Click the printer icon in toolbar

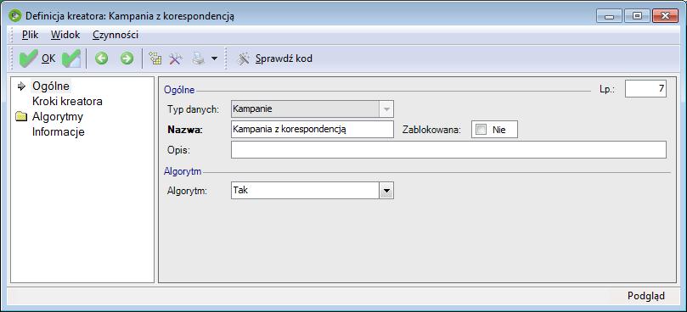tap(198, 58)
